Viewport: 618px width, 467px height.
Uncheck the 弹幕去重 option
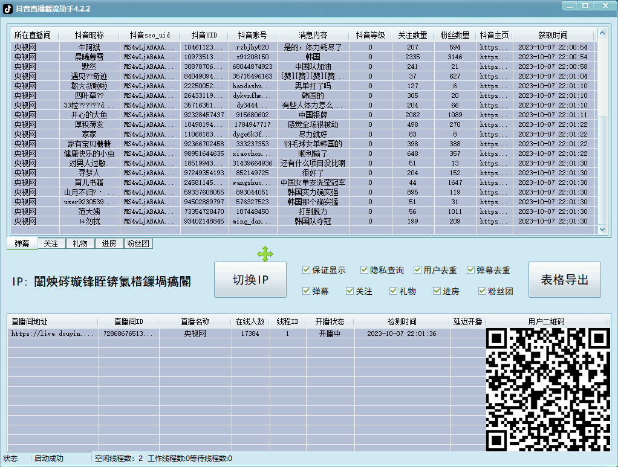tap(470, 270)
